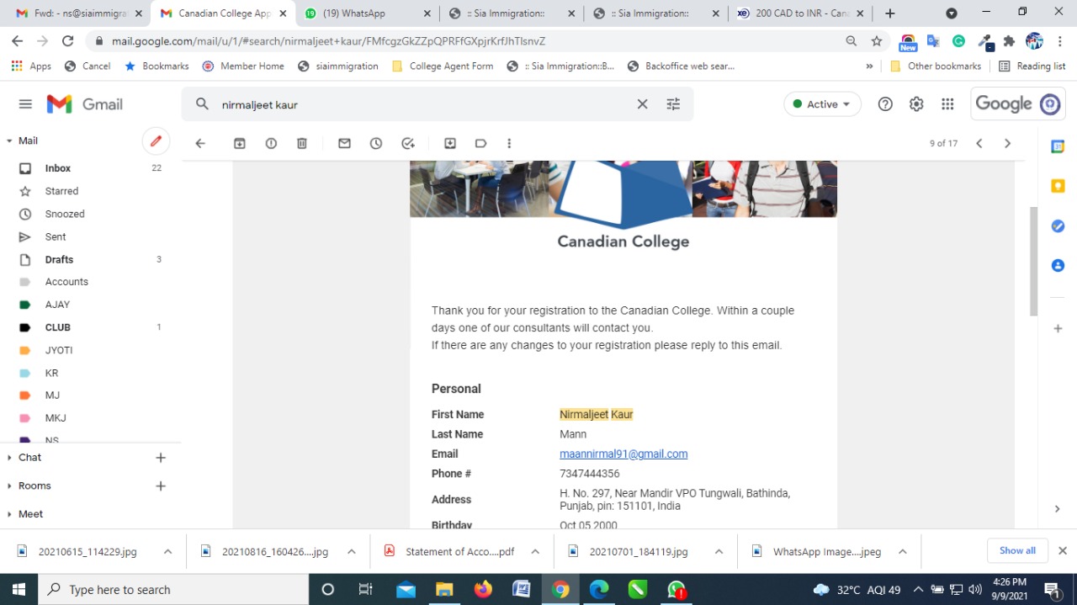The width and height of the screenshot is (1077, 605).
Task: Show more bookmarks chevron
Action: click(869, 66)
